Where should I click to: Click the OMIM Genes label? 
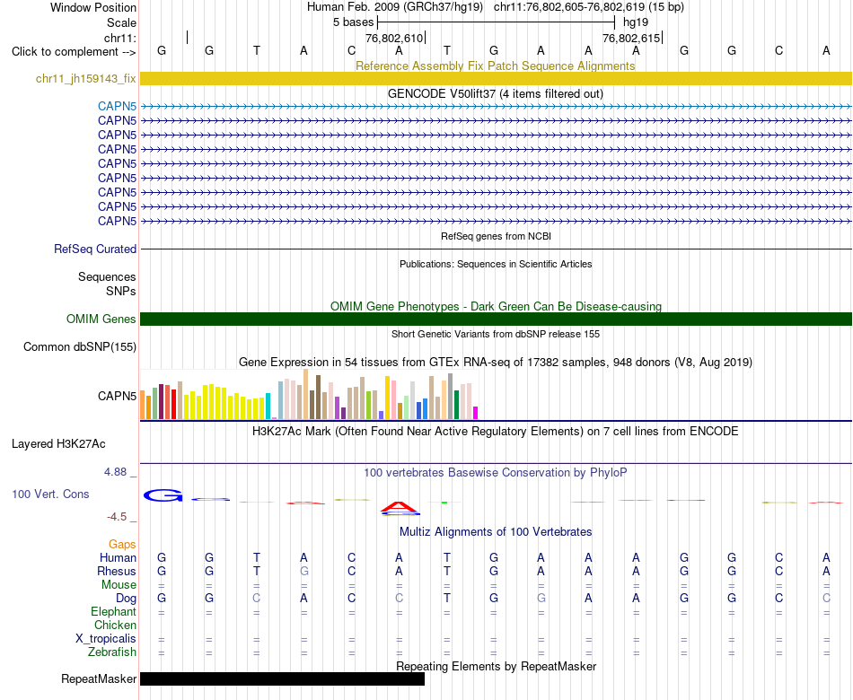point(101,319)
